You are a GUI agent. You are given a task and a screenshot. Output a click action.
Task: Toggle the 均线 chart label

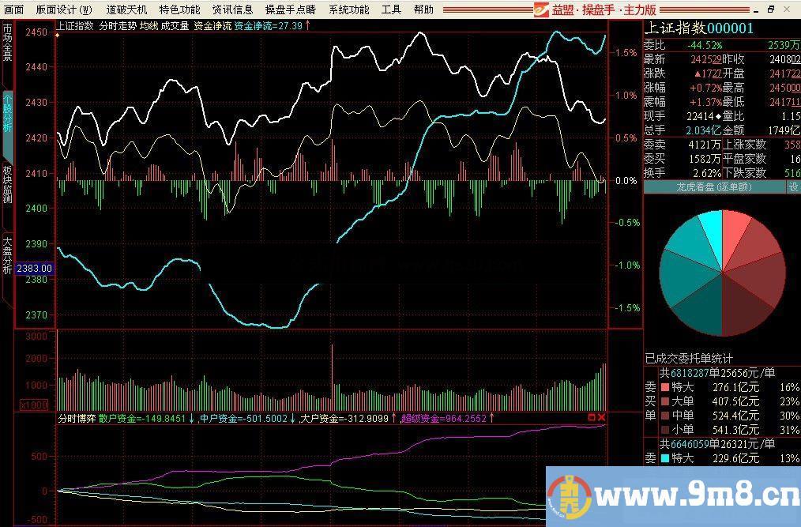pyautogui.click(x=149, y=25)
